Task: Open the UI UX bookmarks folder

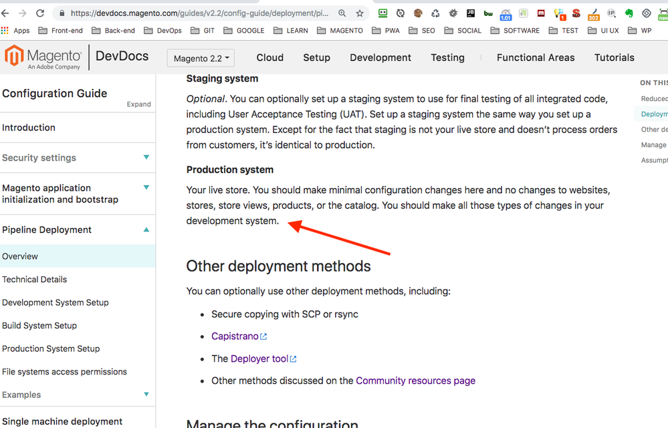Action: (603, 31)
